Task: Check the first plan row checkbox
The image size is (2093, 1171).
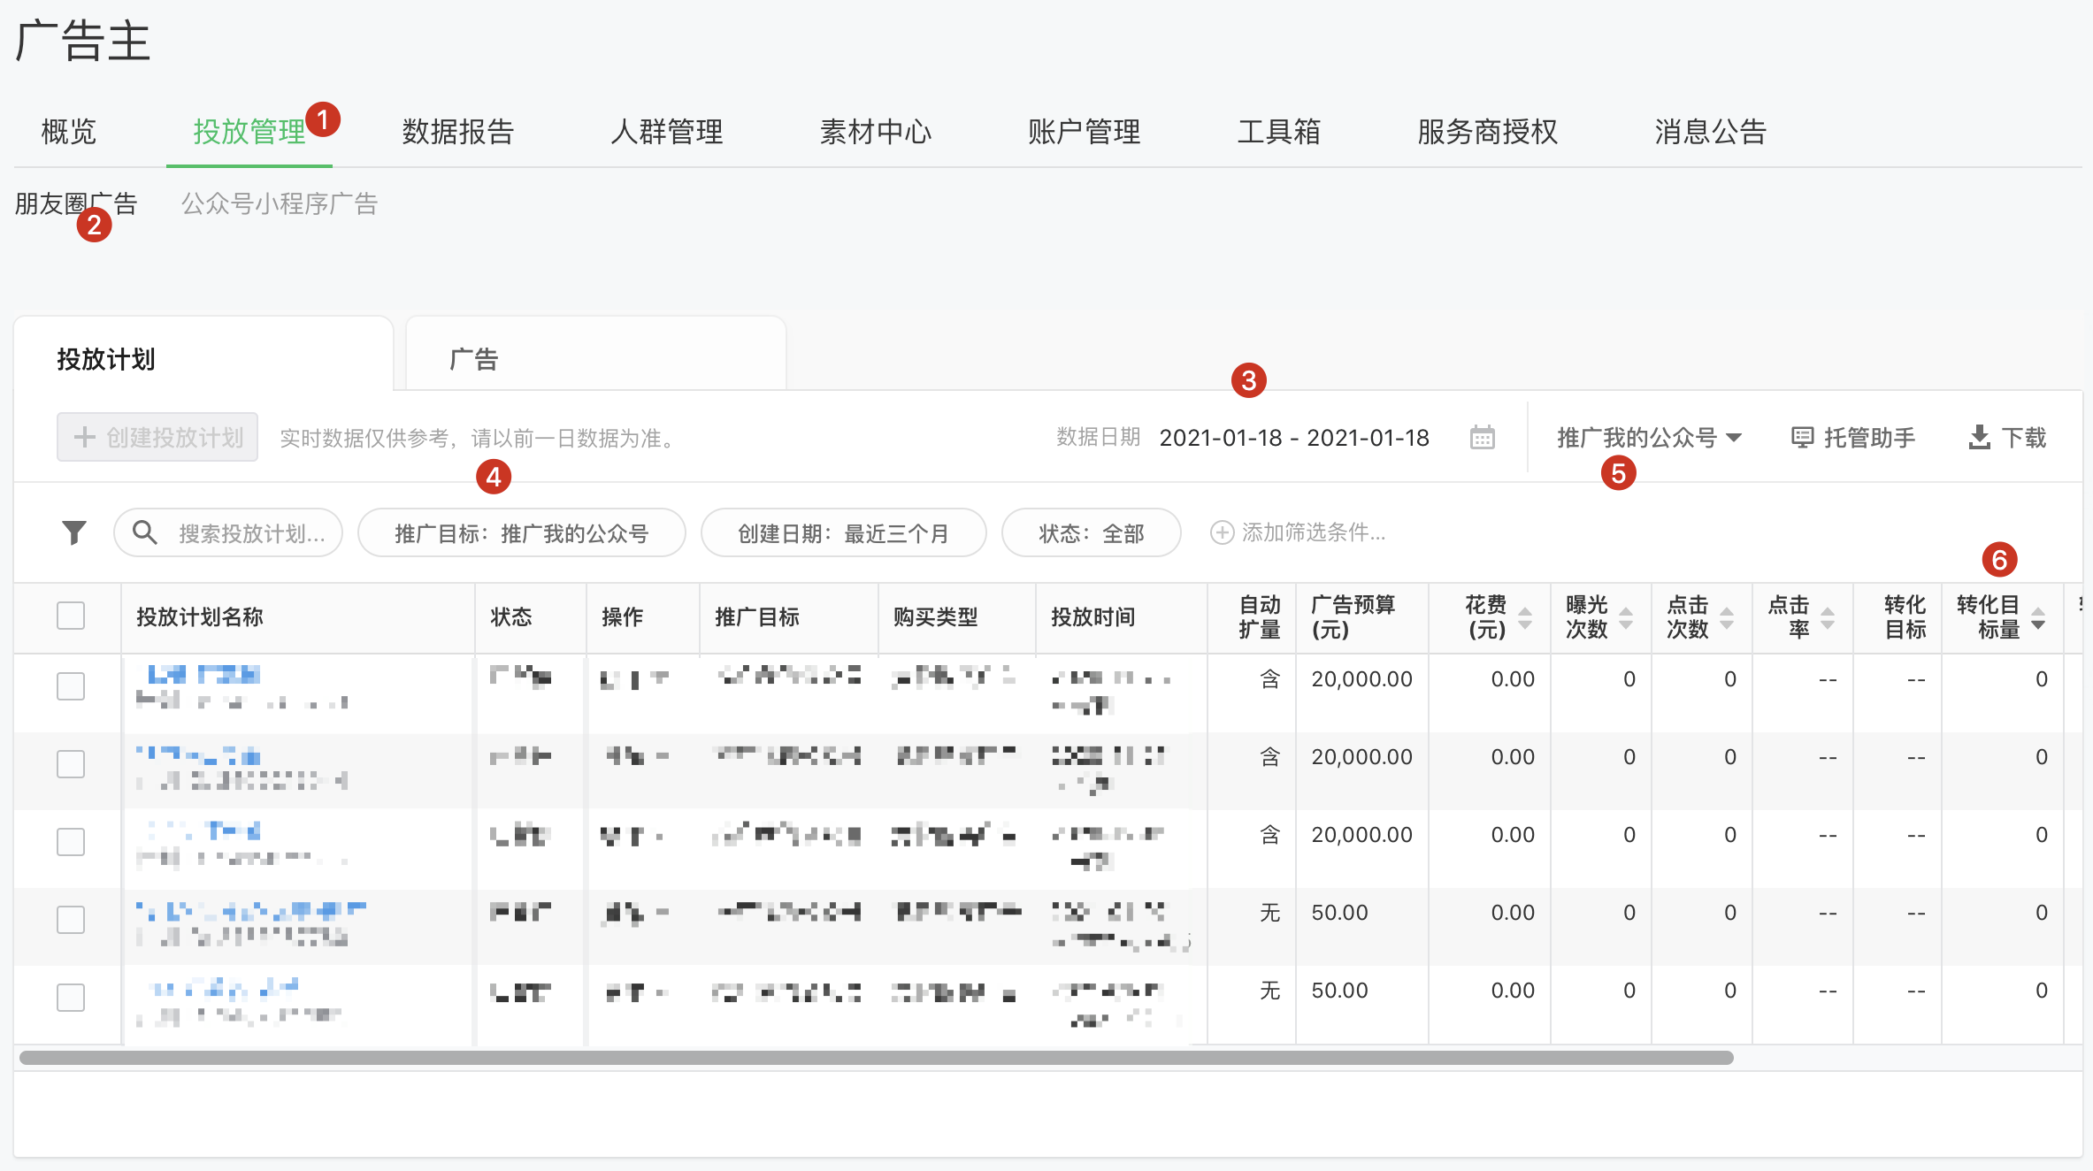Action: 71,686
